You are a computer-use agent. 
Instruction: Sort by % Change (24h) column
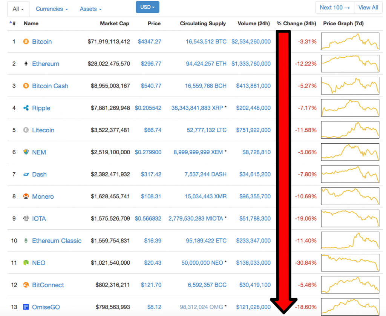point(296,23)
